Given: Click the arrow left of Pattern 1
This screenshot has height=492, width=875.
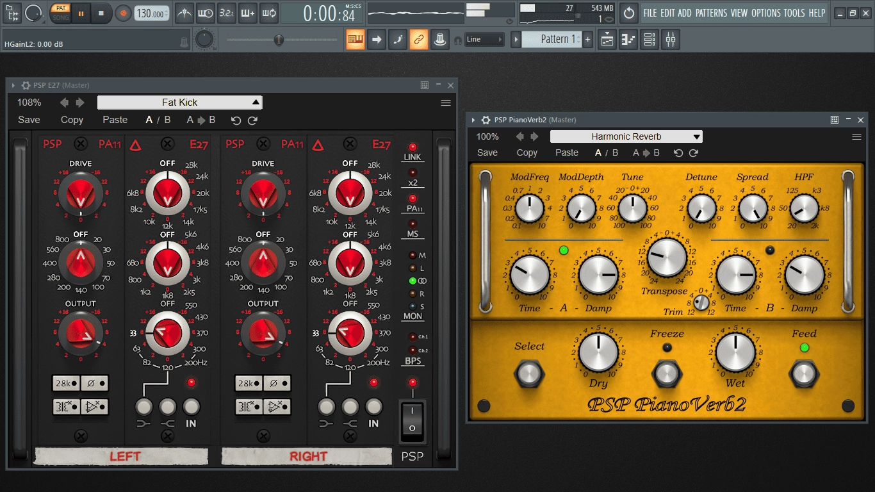Looking at the screenshot, I should (516, 40).
